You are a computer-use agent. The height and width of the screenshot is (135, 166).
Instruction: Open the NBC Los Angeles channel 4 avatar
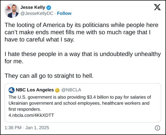pyautogui.click(x=11, y=90)
